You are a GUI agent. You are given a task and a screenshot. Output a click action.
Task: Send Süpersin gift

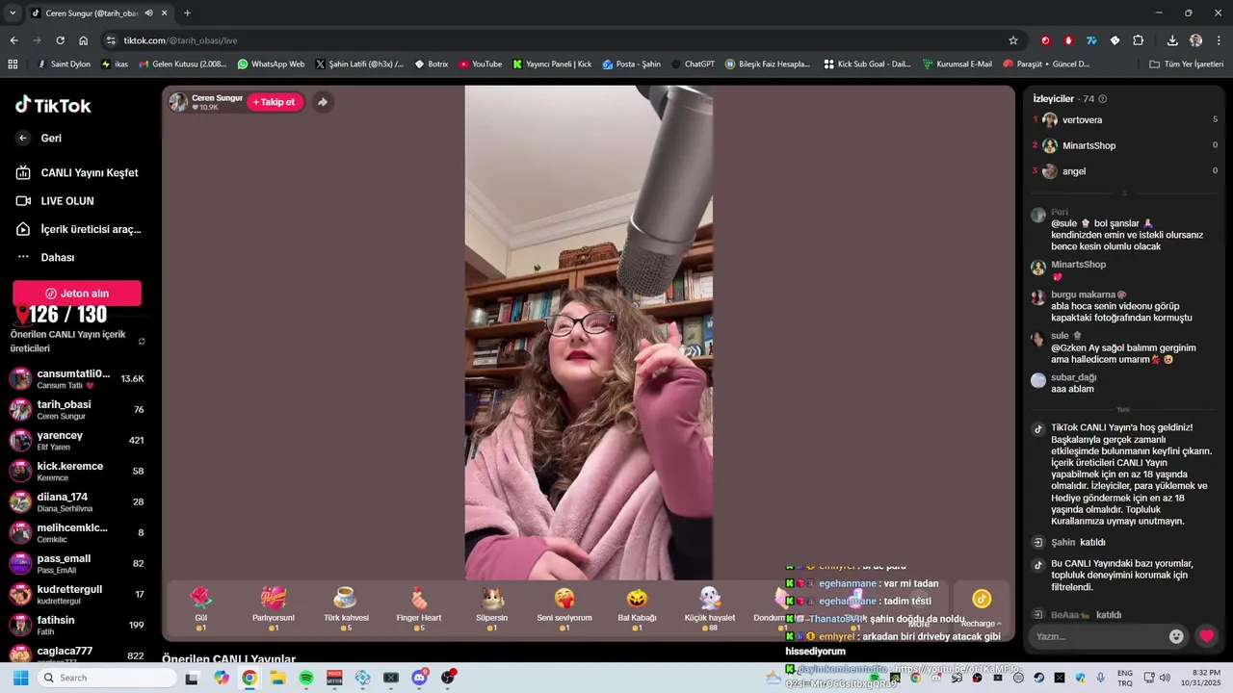coord(492,608)
